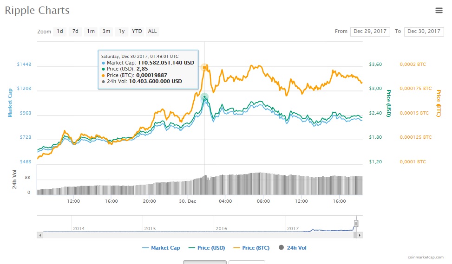Click the $3,60 USD price axis label

[x=375, y=64]
